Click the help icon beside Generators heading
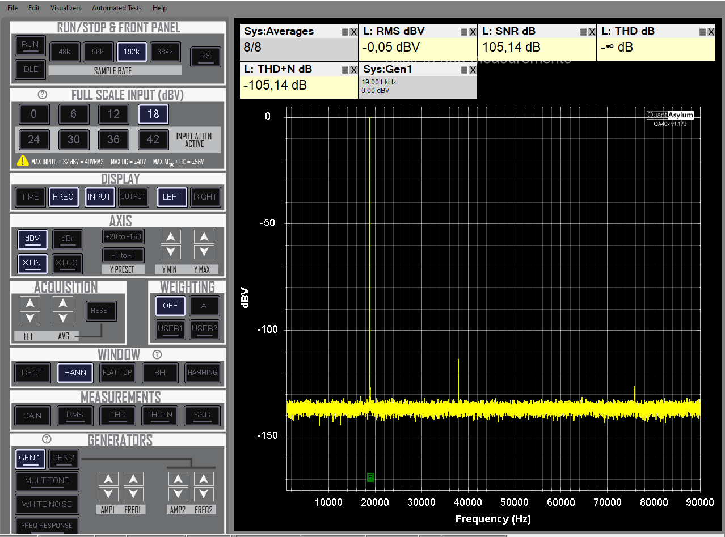 (x=47, y=439)
